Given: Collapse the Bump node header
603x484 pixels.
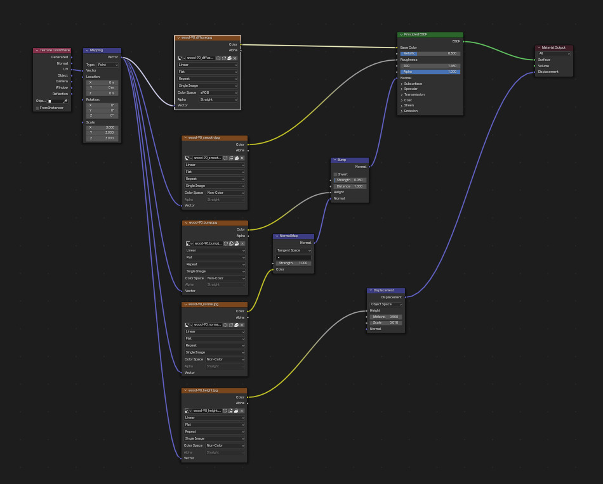Looking at the screenshot, I should click(x=335, y=160).
